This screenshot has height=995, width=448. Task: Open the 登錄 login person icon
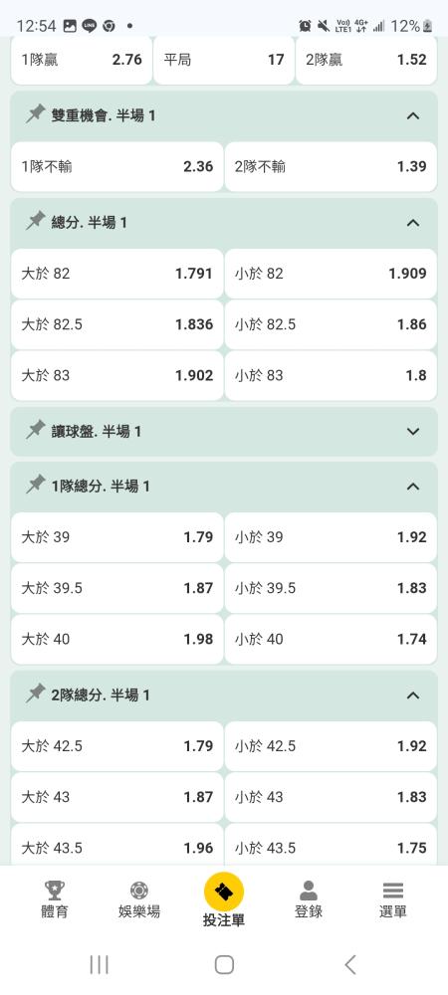click(309, 899)
